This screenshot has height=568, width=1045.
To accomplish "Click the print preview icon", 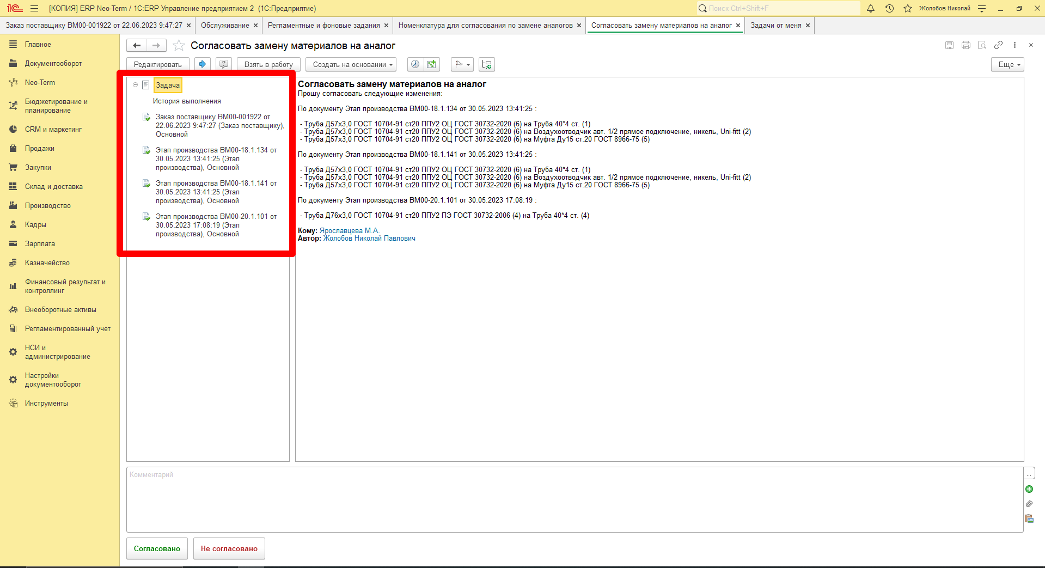I will (982, 45).
